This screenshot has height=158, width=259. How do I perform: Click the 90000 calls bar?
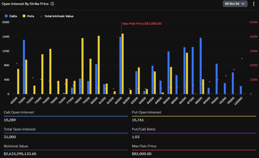tap(217, 79)
